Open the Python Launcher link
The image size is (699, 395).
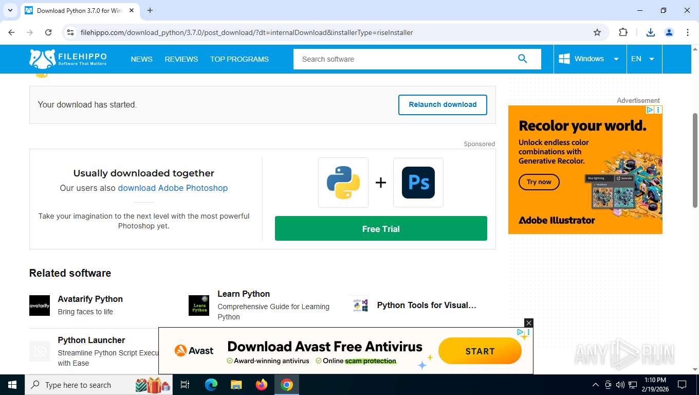pyautogui.click(x=91, y=340)
